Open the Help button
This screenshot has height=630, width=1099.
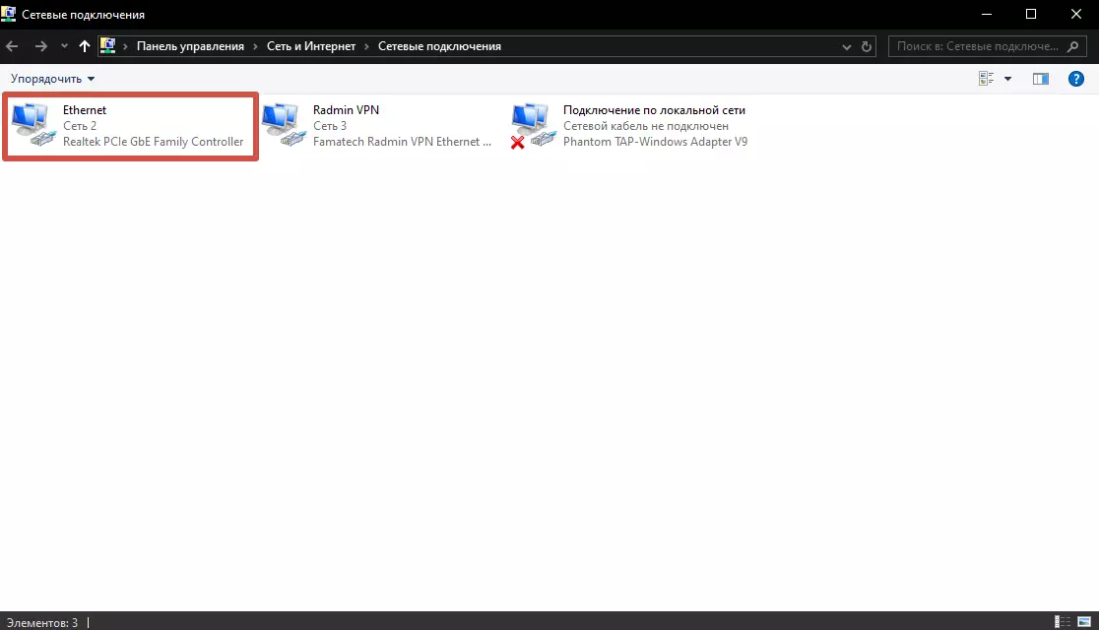(1076, 79)
